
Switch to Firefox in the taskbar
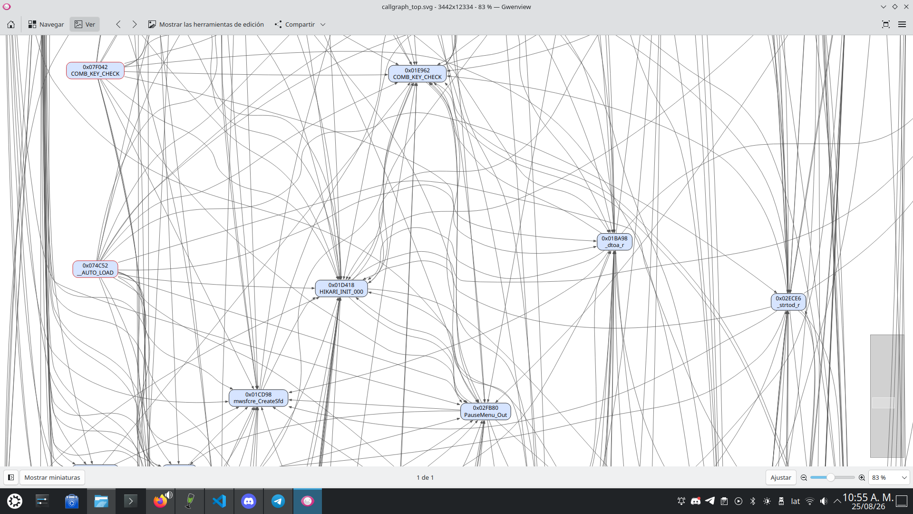pyautogui.click(x=160, y=501)
